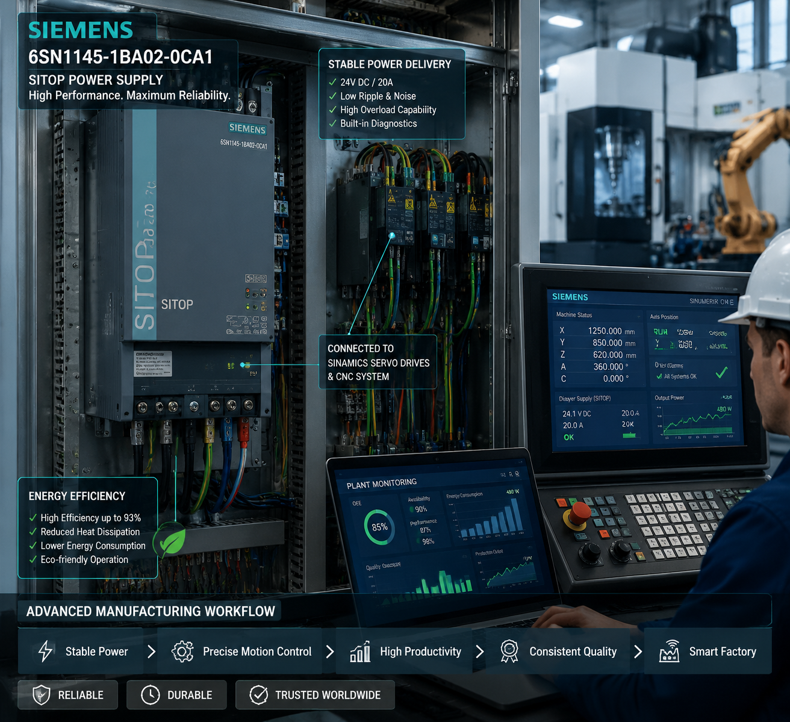Click the checkmark beside Lower Energy Consumption
Image resolution: width=790 pixels, height=722 pixels.
pos(33,546)
